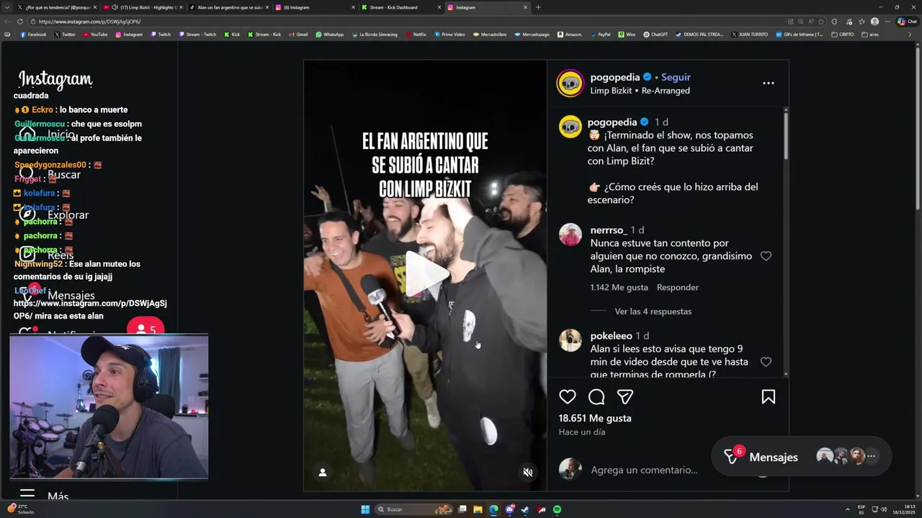Open Steam from the taskbar
This screenshot has width=922, height=518.
point(525,509)
